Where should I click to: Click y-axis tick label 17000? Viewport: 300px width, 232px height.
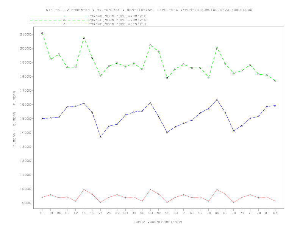[26, 91]
